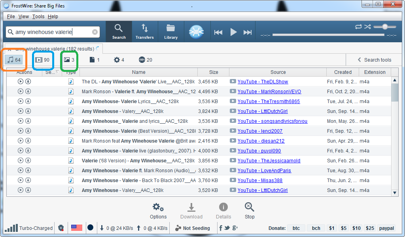Filter results by images (3)
405x237 pixels.
(x=69, y=60)
